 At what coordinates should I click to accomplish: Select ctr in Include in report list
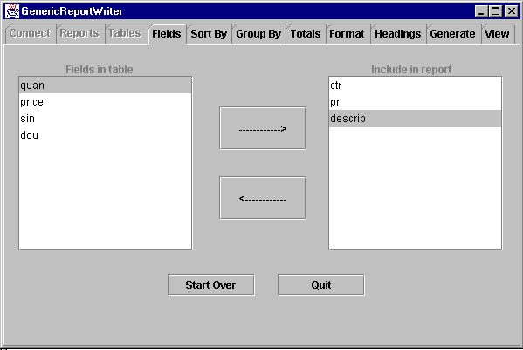tap(416, 86)
